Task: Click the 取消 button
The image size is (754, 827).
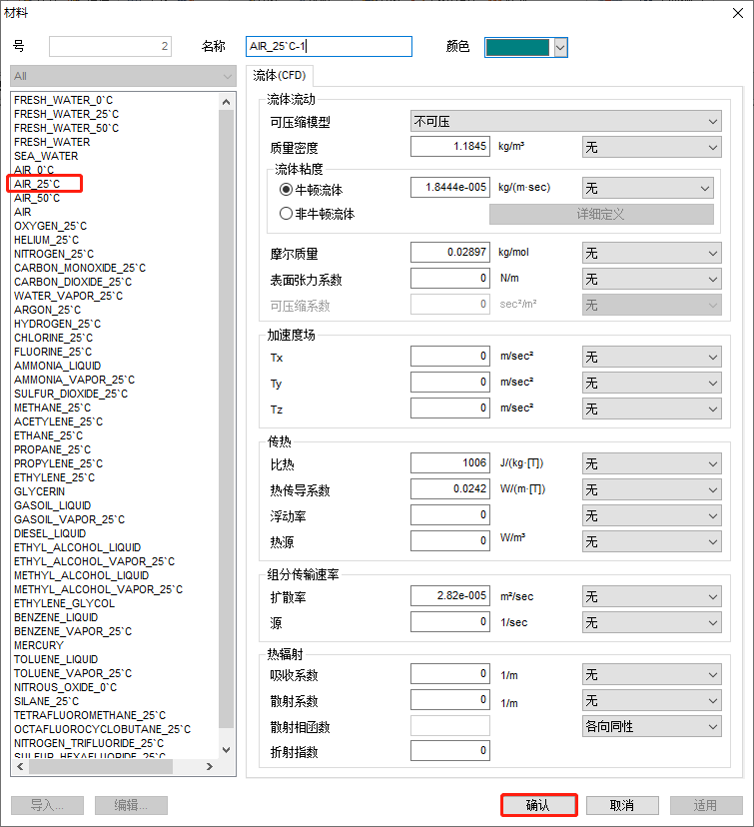Action: coord(622,806)
